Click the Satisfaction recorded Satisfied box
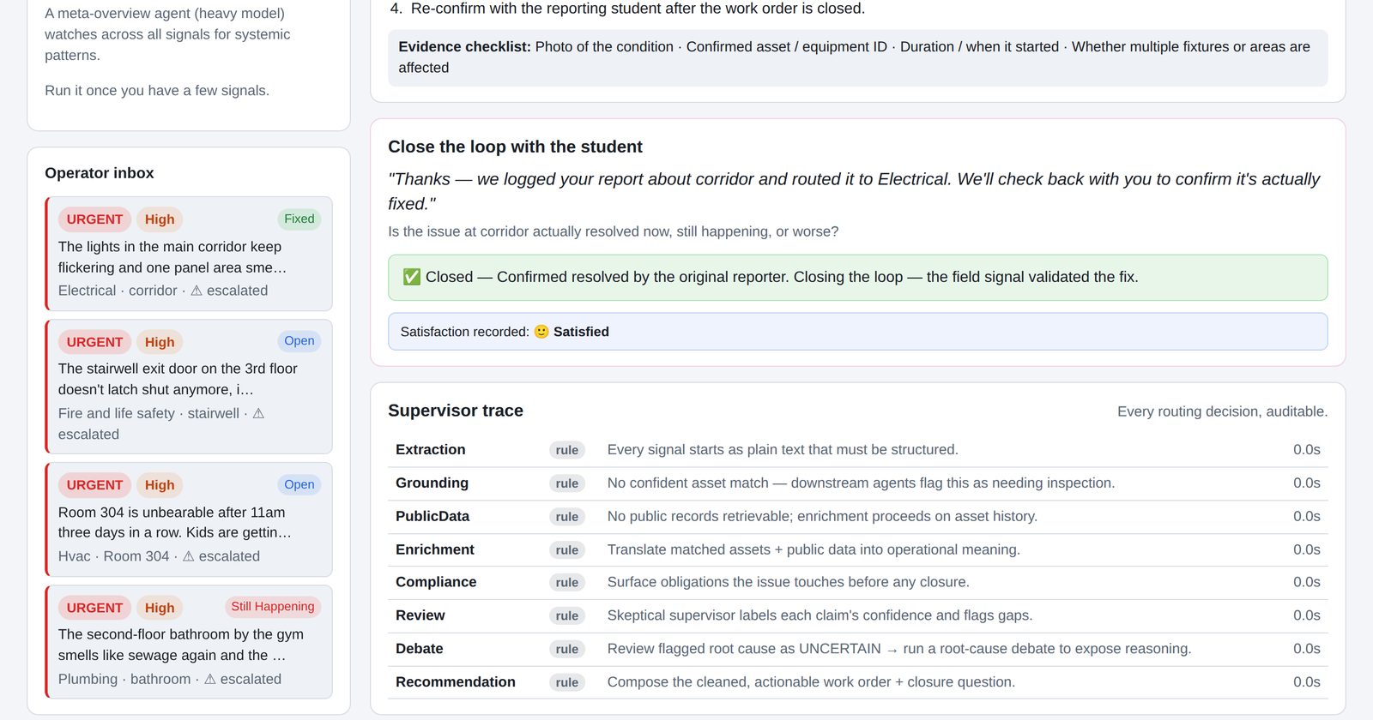 coord(857,332)
